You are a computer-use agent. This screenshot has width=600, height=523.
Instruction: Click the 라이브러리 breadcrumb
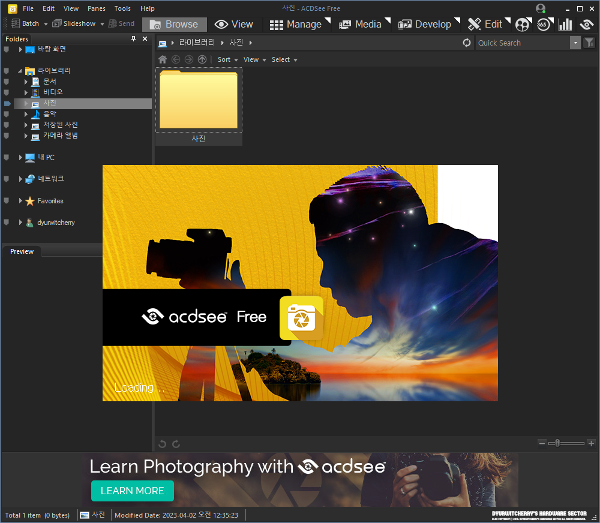[x=197, y=43]
